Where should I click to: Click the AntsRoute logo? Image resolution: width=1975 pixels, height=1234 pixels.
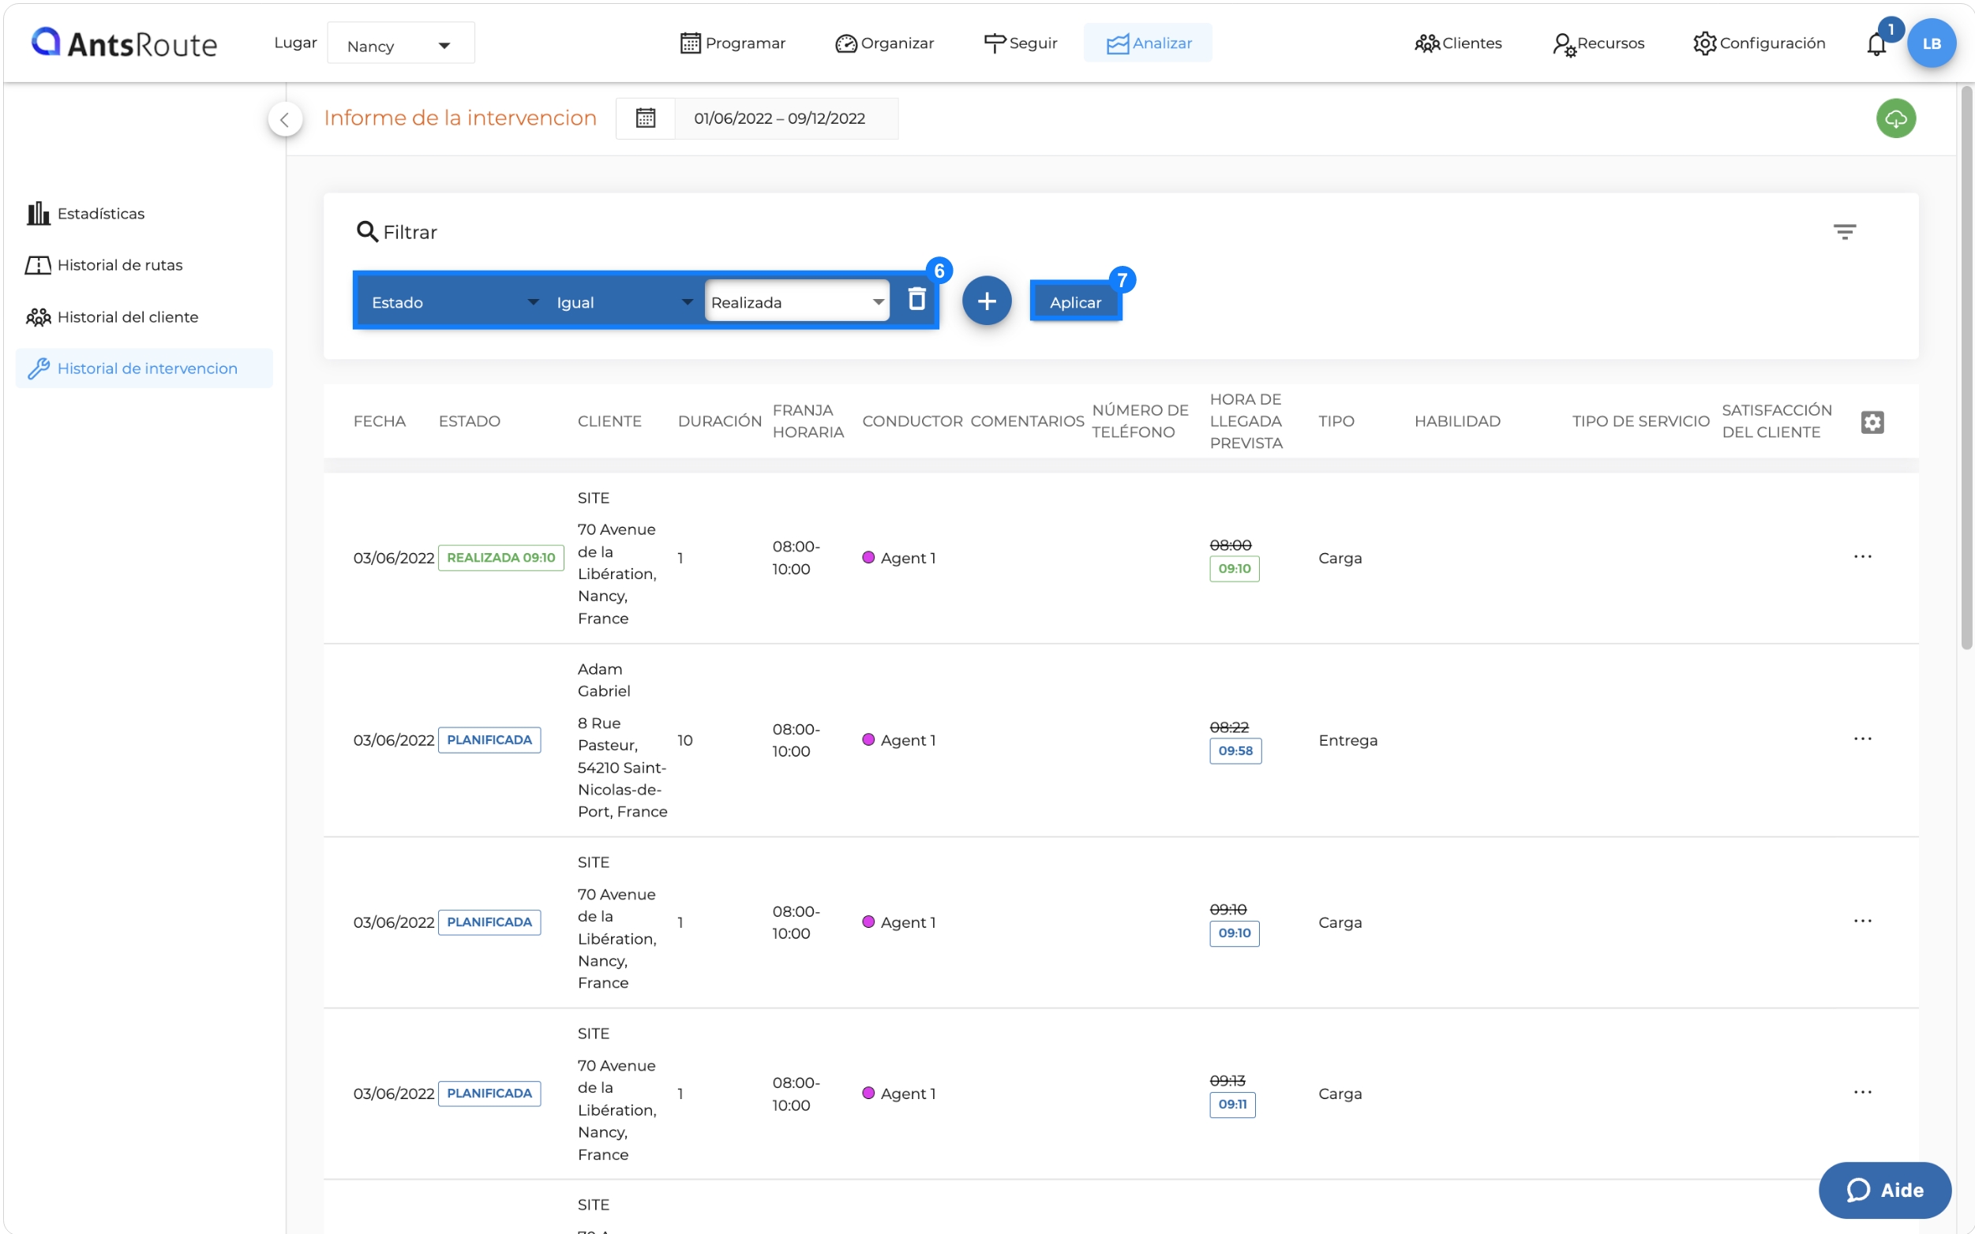124,43
